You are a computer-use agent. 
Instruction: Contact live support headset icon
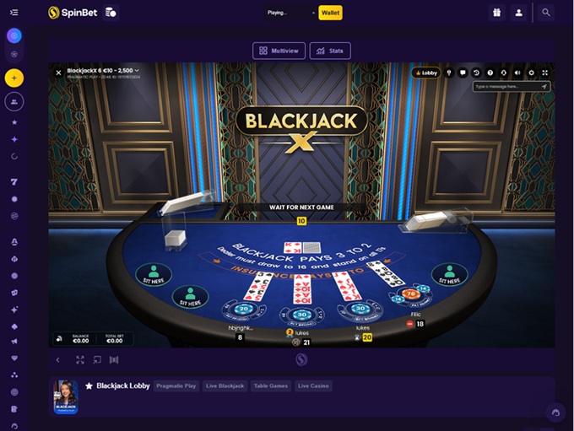coord(504,73)
